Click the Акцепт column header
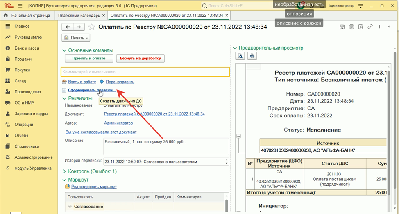 [143, 197]
